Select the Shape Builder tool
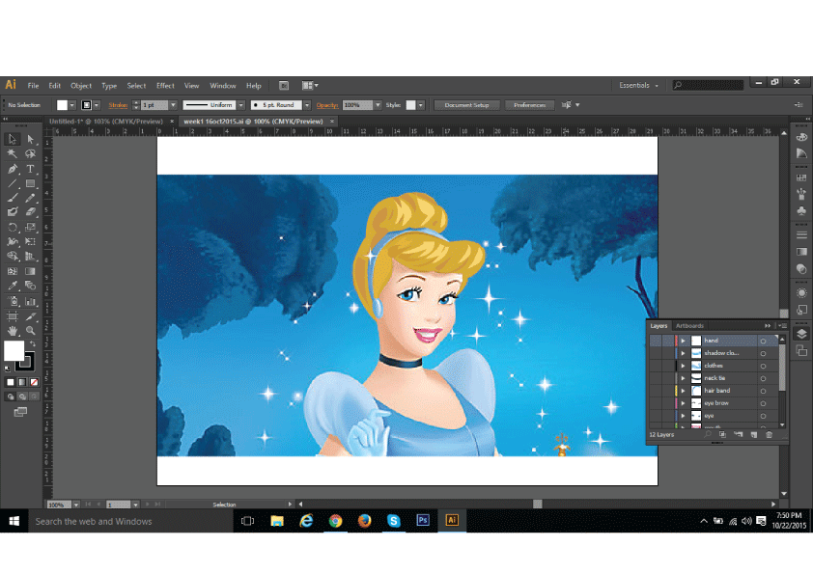Viewport: 813px width, 574px height. pyautogui.click(x=13, y=256)
